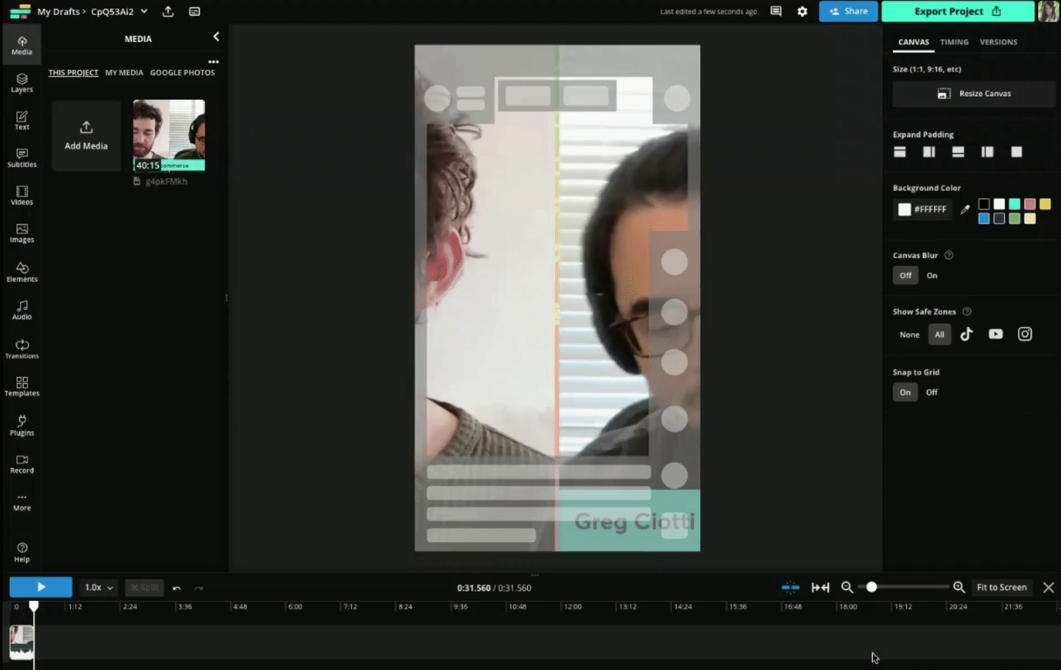Click the Export Project button

coord(957,11)
